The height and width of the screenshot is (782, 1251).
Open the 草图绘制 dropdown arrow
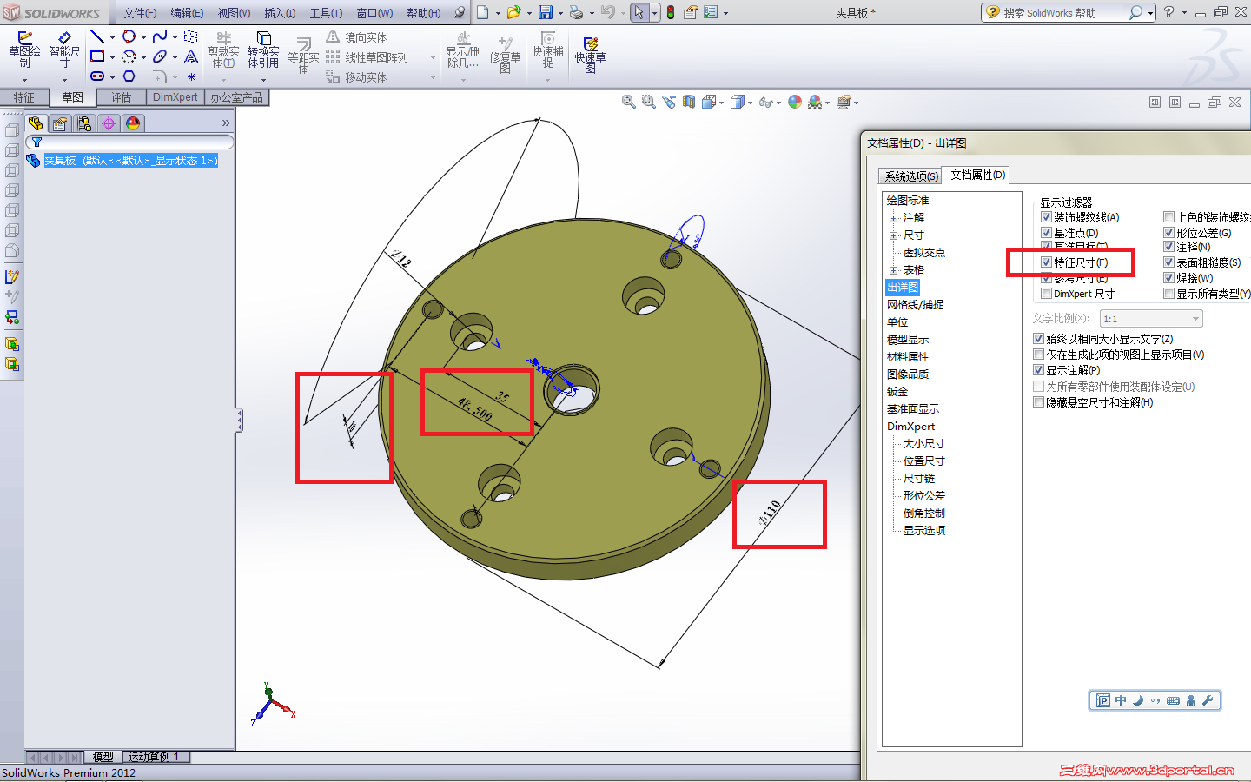tap(24, 80)
